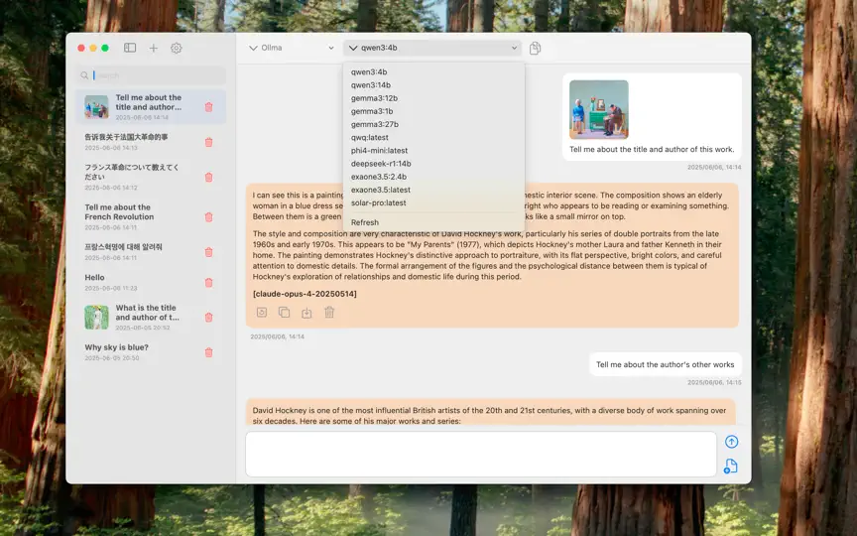Delete the 'Tell me about the title and author' chat
The width and height of the screenshot is (857, 536).
click(208, 107)
